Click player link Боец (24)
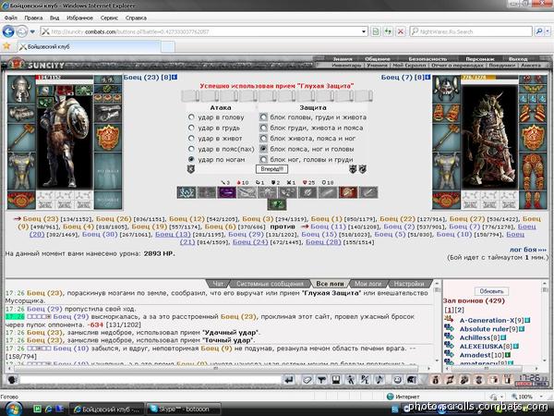 pos(250,242)
